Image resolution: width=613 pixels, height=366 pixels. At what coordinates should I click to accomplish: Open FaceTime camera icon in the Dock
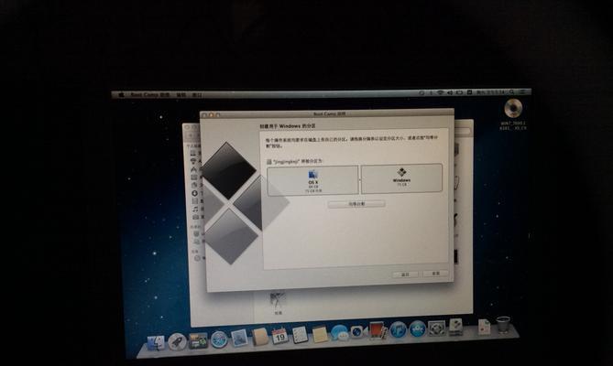(x=358, y=331)
